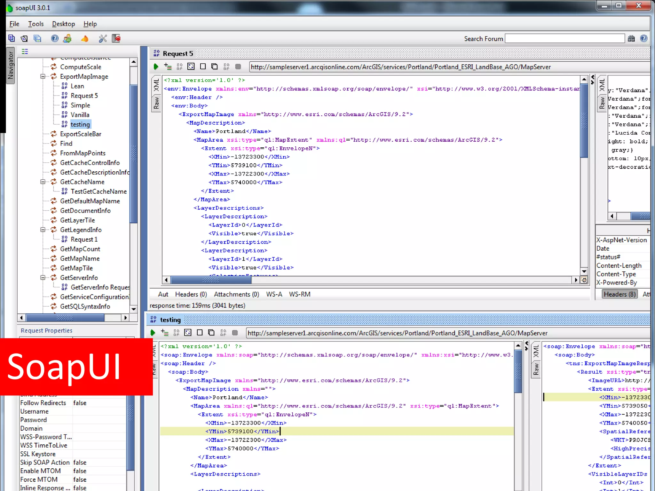The height and width of the screenshot is (491, 655).
Task: Click the empty square icon in testing toolbar
Action: click(x=200, y=333)
